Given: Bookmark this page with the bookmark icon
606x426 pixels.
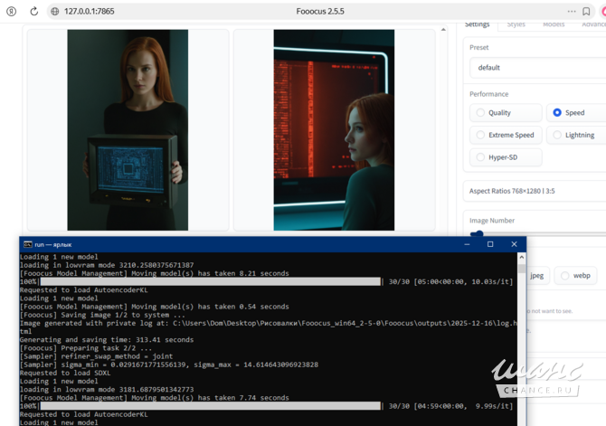Looking at the screenshot, I should pos(585,11).
